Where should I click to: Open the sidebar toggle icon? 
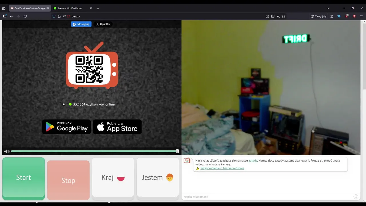click(x=5, y=16)
